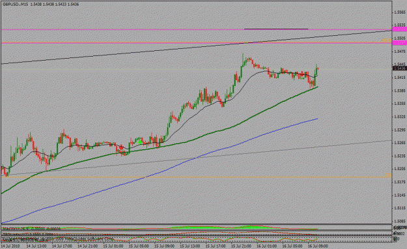This screenshot has width=407, height=249.
Task: Click the 16 Jul 01:00 time label
Action: (x=266, y=246)
